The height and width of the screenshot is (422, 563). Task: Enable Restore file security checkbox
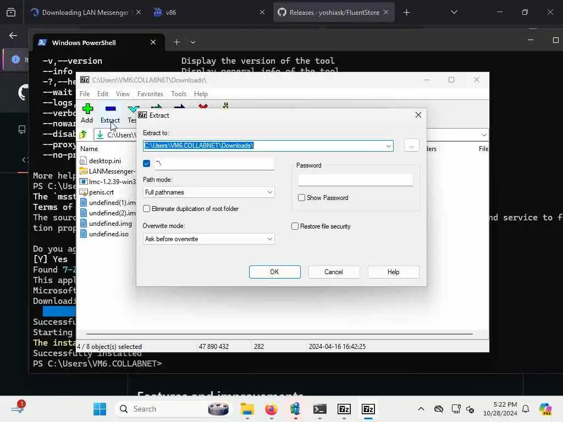click(295, 226)
